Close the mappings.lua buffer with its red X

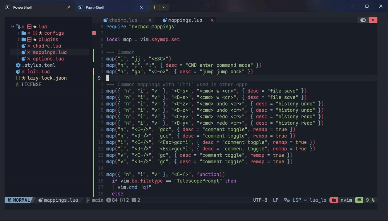[x=212, y=20]
